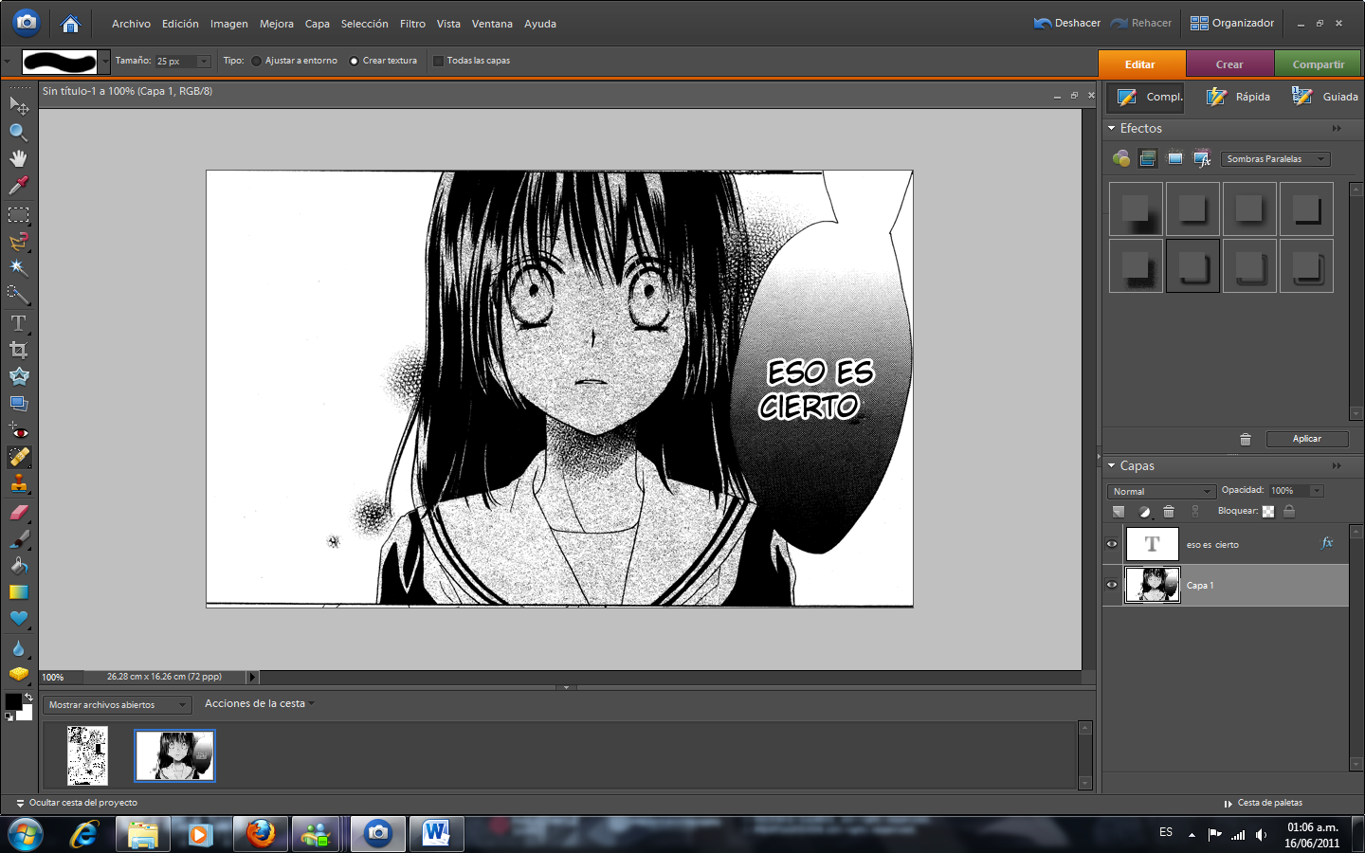This screenshot has height=853, width=1365.
Task: Enable the Crear textura option
Action: coord(355,60)
